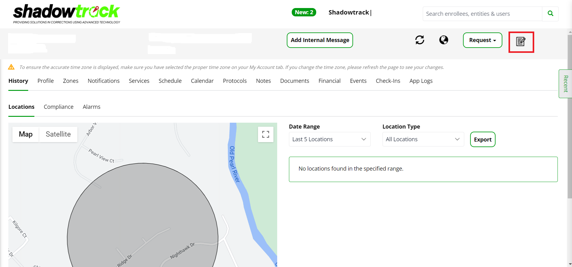572x267 pixels.
Task: Expand the Date Range dropdown
Action: pyautogui.click(x=330, y=139)
